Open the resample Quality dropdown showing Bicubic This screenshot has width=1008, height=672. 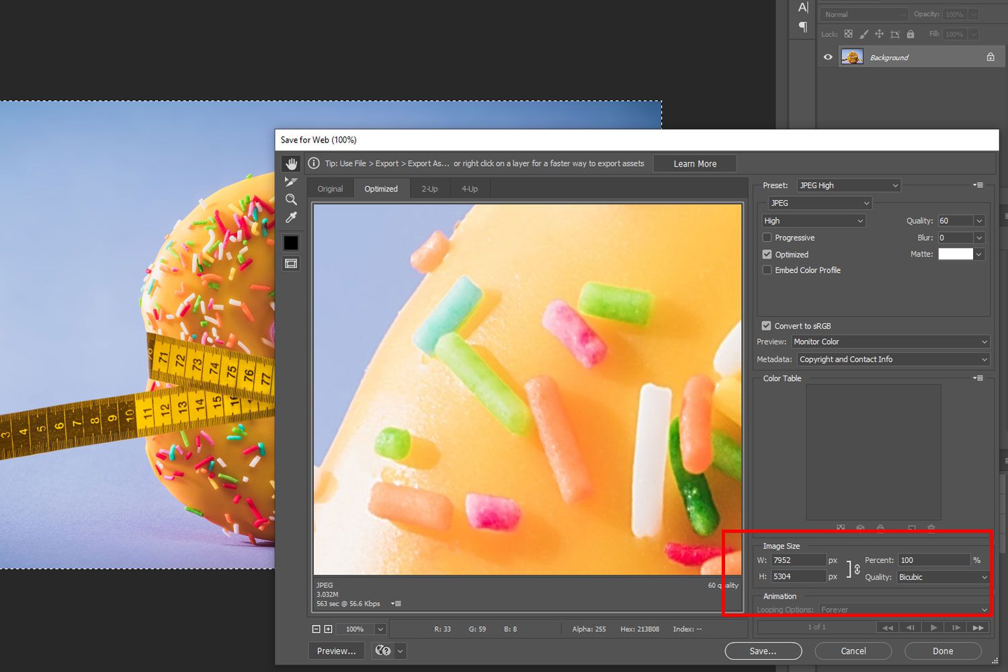tap(943, 577)
